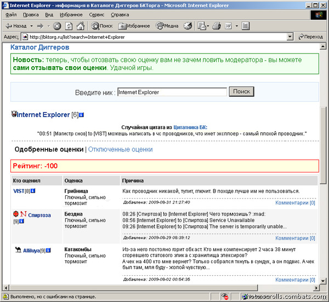The height and width of the screenshot is (302, 329).
Task: Open Спиртоза user profile link
Action: 39,215
